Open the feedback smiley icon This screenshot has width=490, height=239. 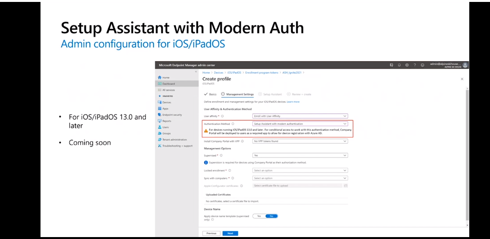(x=422, y=65)
